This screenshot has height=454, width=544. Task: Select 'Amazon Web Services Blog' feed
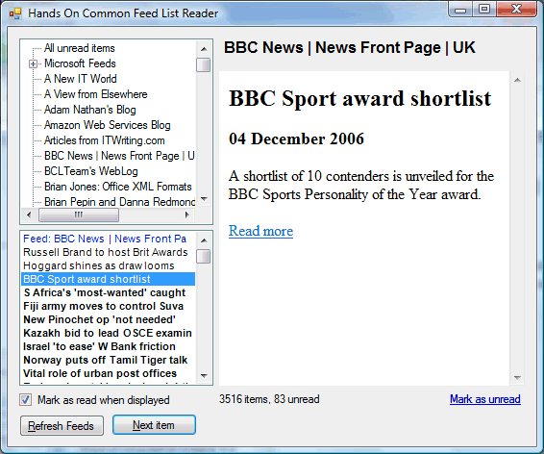click(x=108, y=125)
